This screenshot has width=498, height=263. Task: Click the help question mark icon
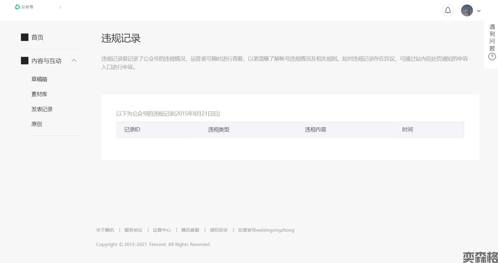(492, 56)
